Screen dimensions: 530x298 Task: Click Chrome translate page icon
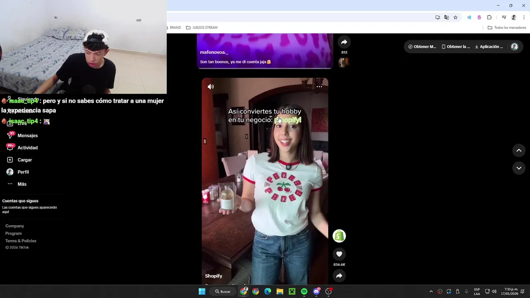click(446, 17)
